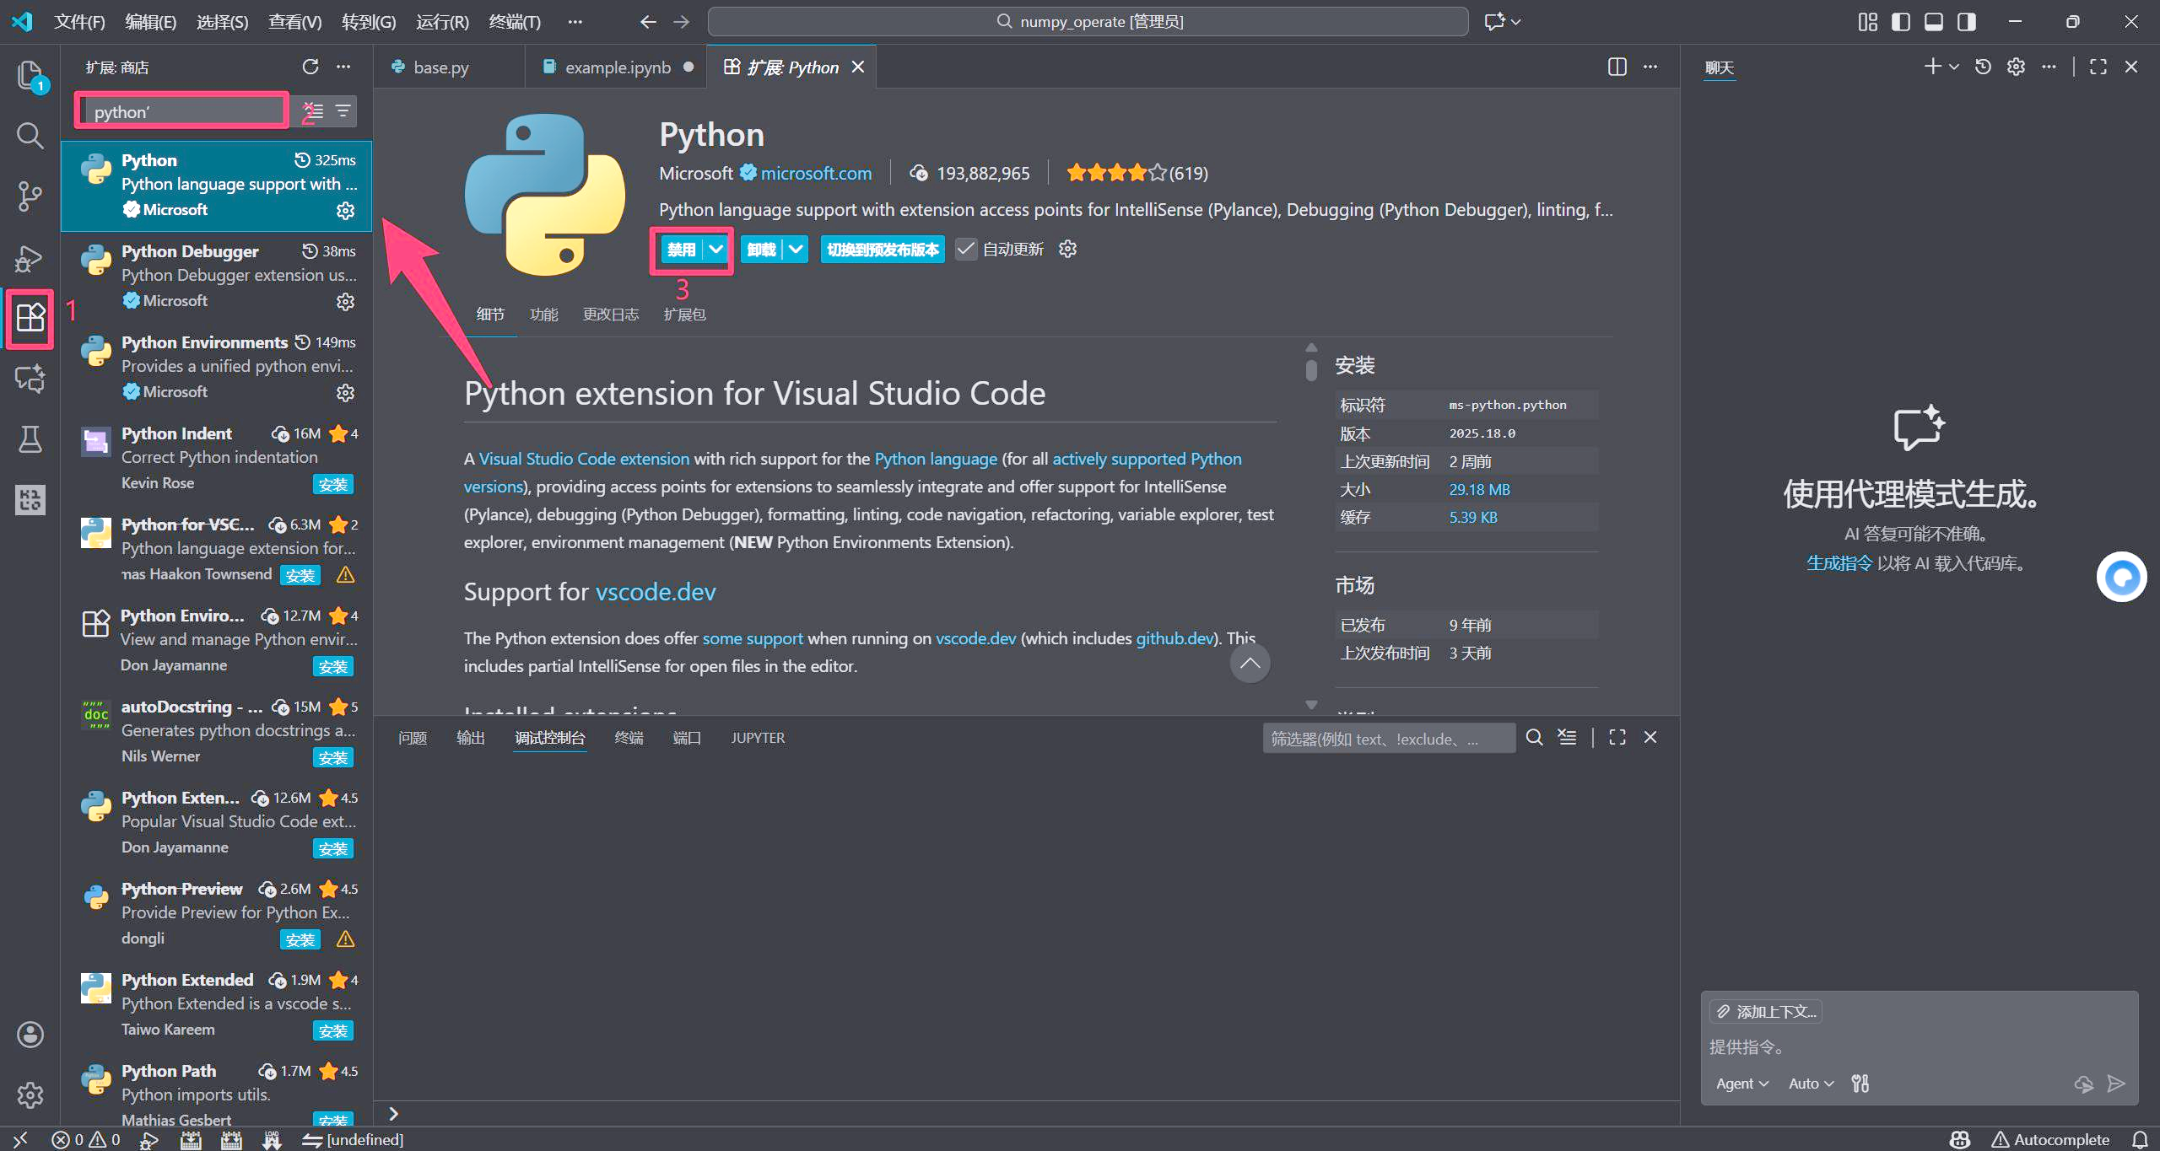Toggle secondary side bar visibility
This screenshot has width=2160, height=1151.
(1966, 22)
